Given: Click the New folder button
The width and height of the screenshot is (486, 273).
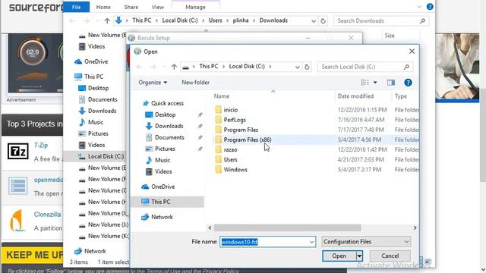Looking at the screenshot, I should coord(196,83).
